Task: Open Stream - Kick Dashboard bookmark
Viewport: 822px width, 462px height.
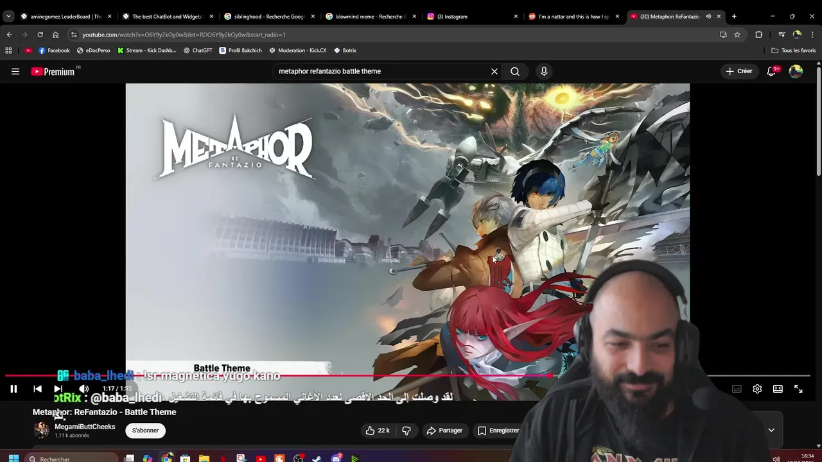Action: click(146, 51)
